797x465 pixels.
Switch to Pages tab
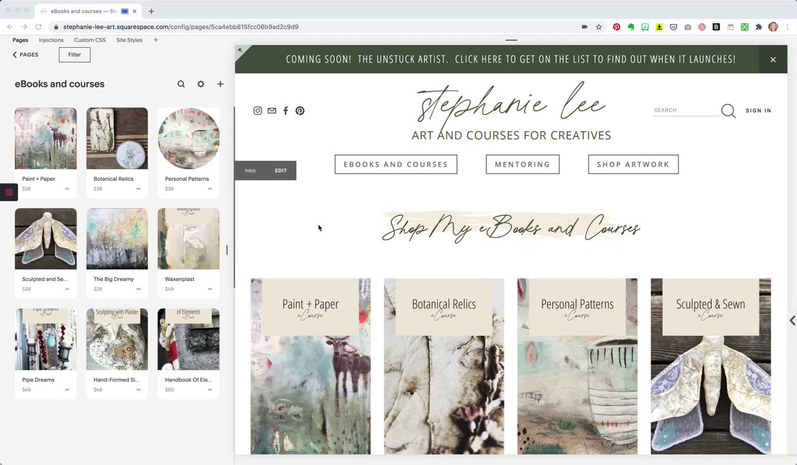click(x=21, y=40)
